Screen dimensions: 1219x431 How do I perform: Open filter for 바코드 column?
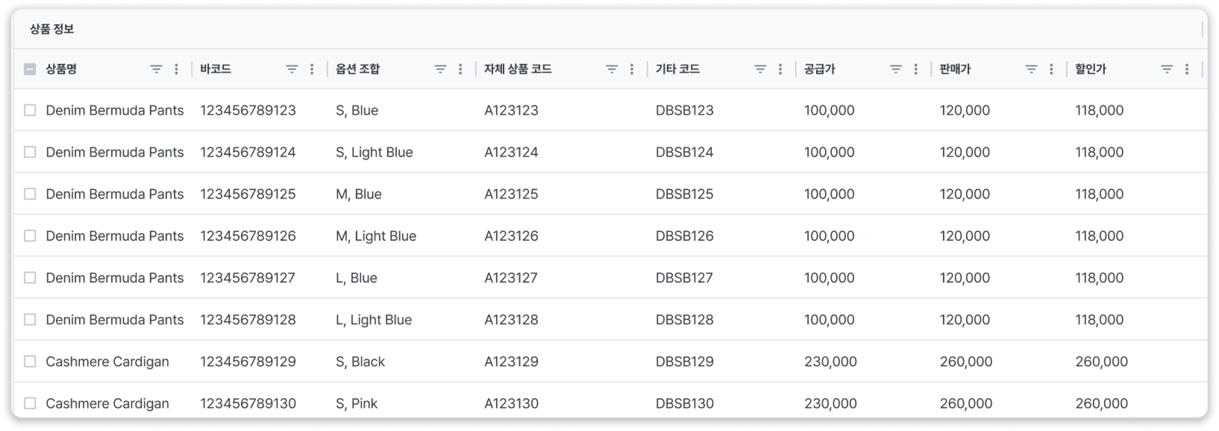click(292, 69)
